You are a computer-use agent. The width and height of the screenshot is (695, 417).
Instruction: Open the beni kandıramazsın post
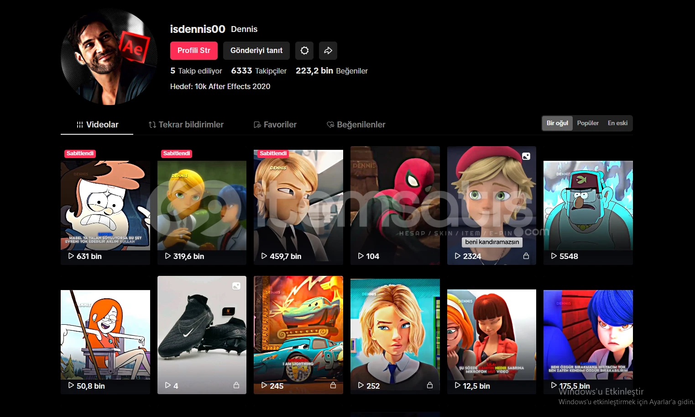pos(491,206)
